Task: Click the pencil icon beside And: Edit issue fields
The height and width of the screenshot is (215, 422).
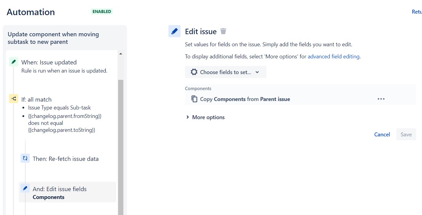Action: pyautogui.click(x=25, y=188)
